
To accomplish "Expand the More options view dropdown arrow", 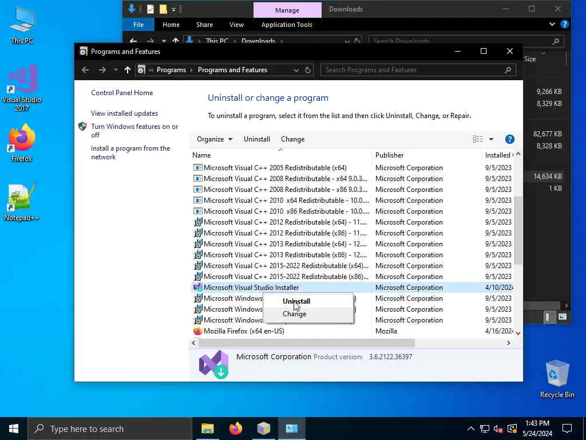I will coord(491,139).
